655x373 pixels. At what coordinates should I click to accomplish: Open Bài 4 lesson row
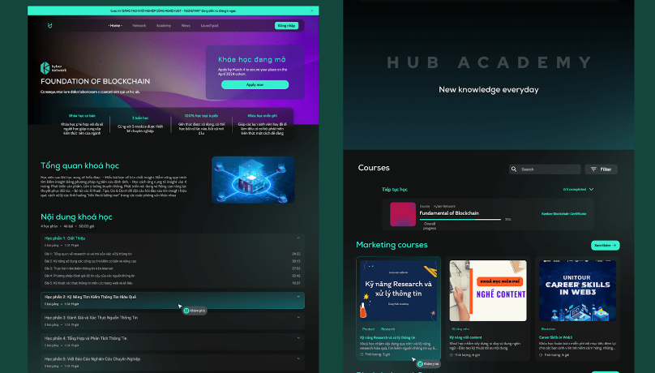[173, 276]
